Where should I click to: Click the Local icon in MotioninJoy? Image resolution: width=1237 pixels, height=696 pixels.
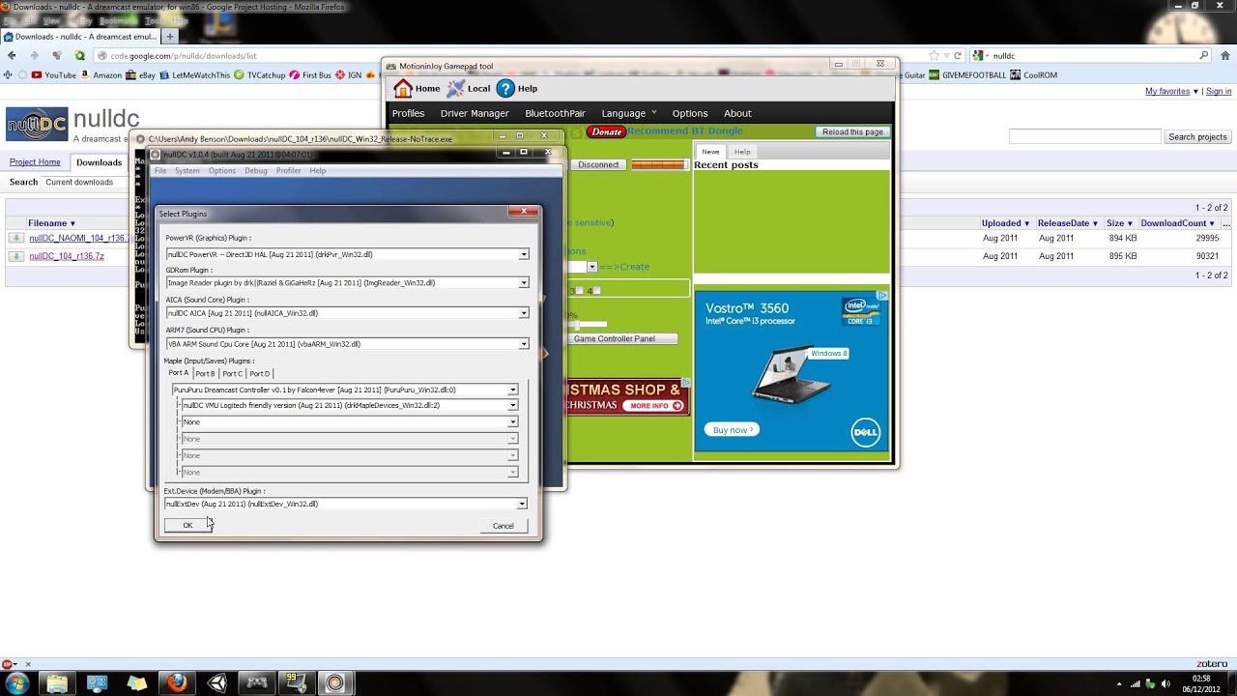coord(455,89)
